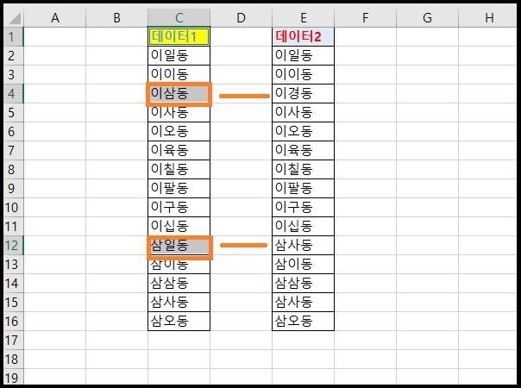Select row 13 header
Screen dimensions: 521x388
coord(13,265)
